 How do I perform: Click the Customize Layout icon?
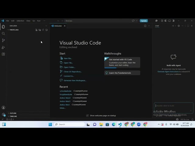click(162, 21)
